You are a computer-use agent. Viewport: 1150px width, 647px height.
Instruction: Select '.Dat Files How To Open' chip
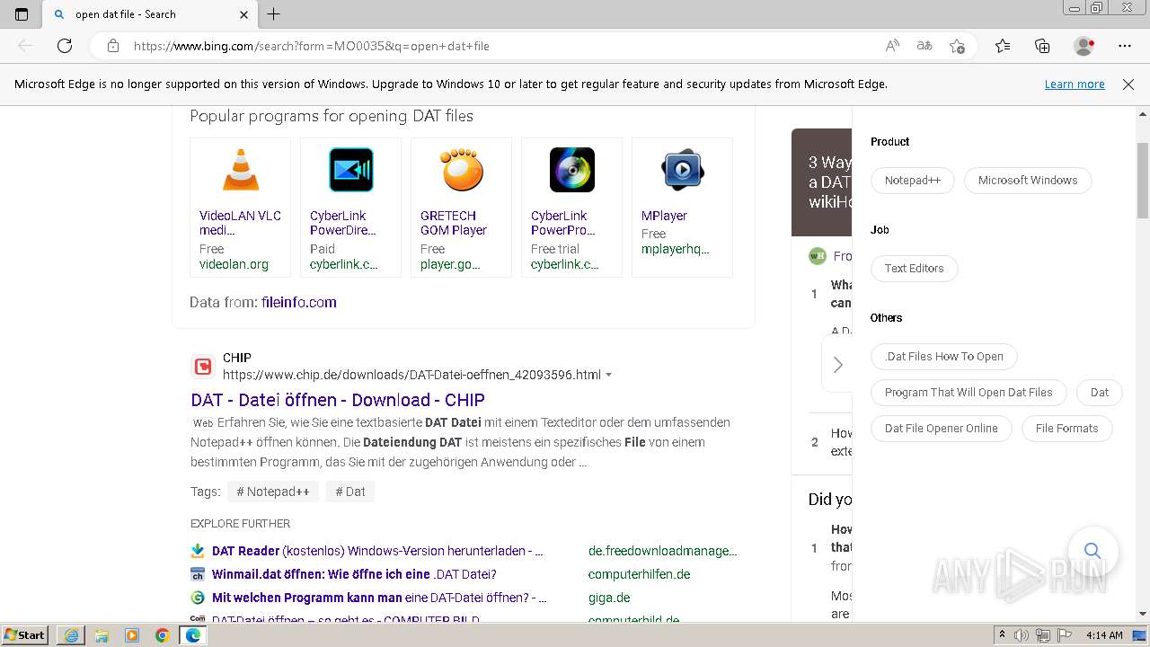pyautogui.click(x=943, y=357)
